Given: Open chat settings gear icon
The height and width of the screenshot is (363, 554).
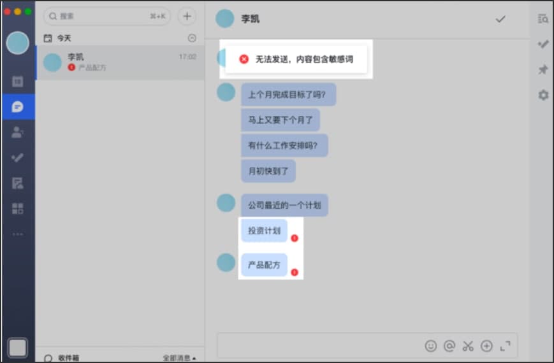Looking at the screenshot, I should [x=543, y=95].
